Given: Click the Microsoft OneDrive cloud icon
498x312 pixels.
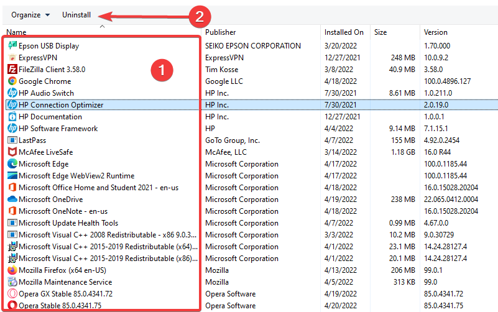Looking at the screenshot, I should (12, 200).
